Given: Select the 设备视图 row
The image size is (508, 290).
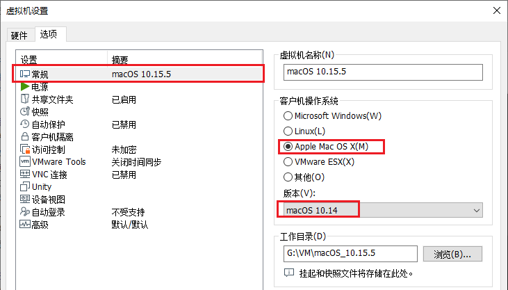Looking at the screenshot, I should [139, 199].
